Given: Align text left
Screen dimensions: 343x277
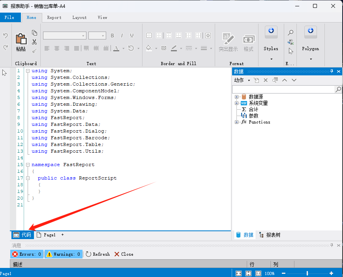Looking at the screenshot, I should 47,48.
